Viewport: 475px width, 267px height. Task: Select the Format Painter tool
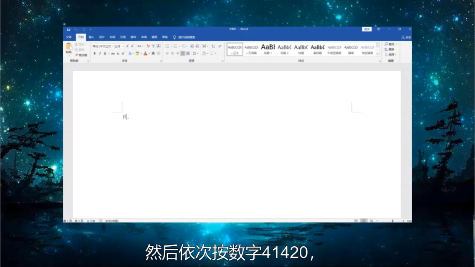click(x=82, y=55)
